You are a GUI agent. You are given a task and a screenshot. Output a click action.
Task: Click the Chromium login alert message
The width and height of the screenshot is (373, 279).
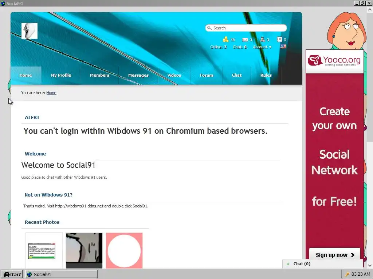coord(145,131)
